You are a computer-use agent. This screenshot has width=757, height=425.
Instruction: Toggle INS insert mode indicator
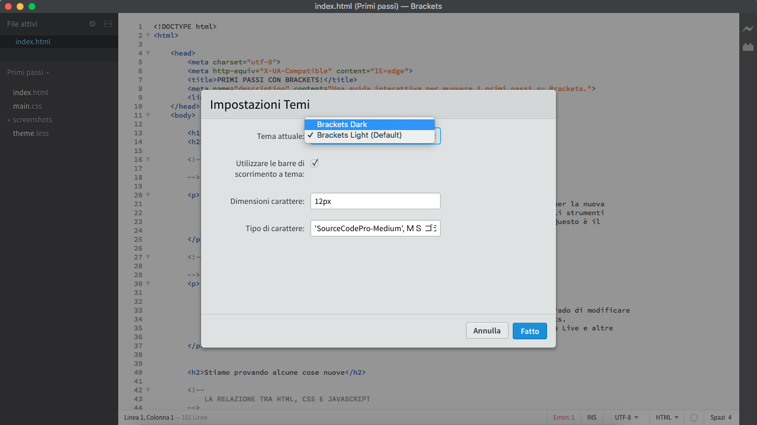591,417
